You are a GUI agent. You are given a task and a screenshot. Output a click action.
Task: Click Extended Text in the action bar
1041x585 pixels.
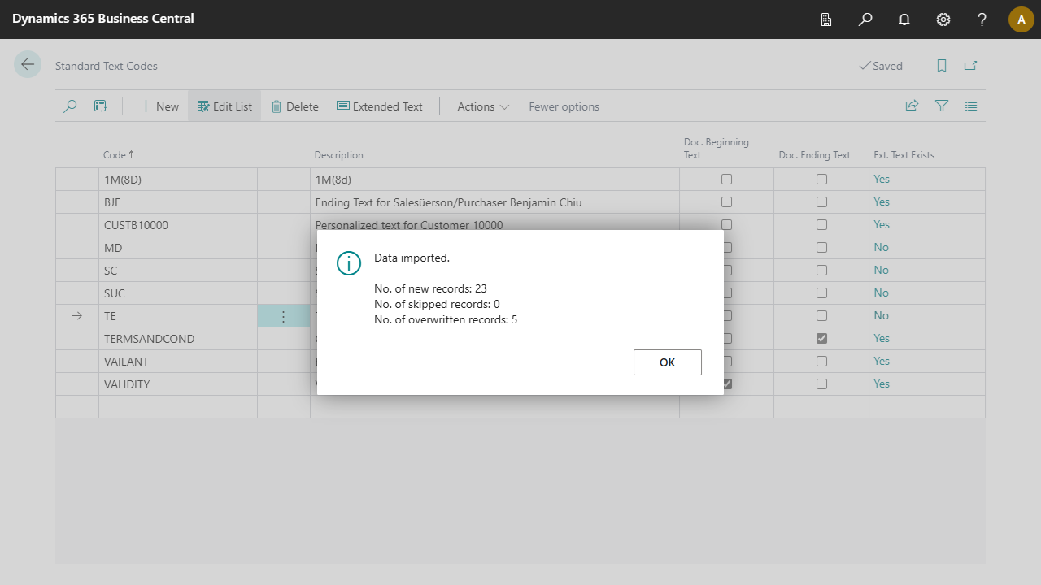point(380,106)
